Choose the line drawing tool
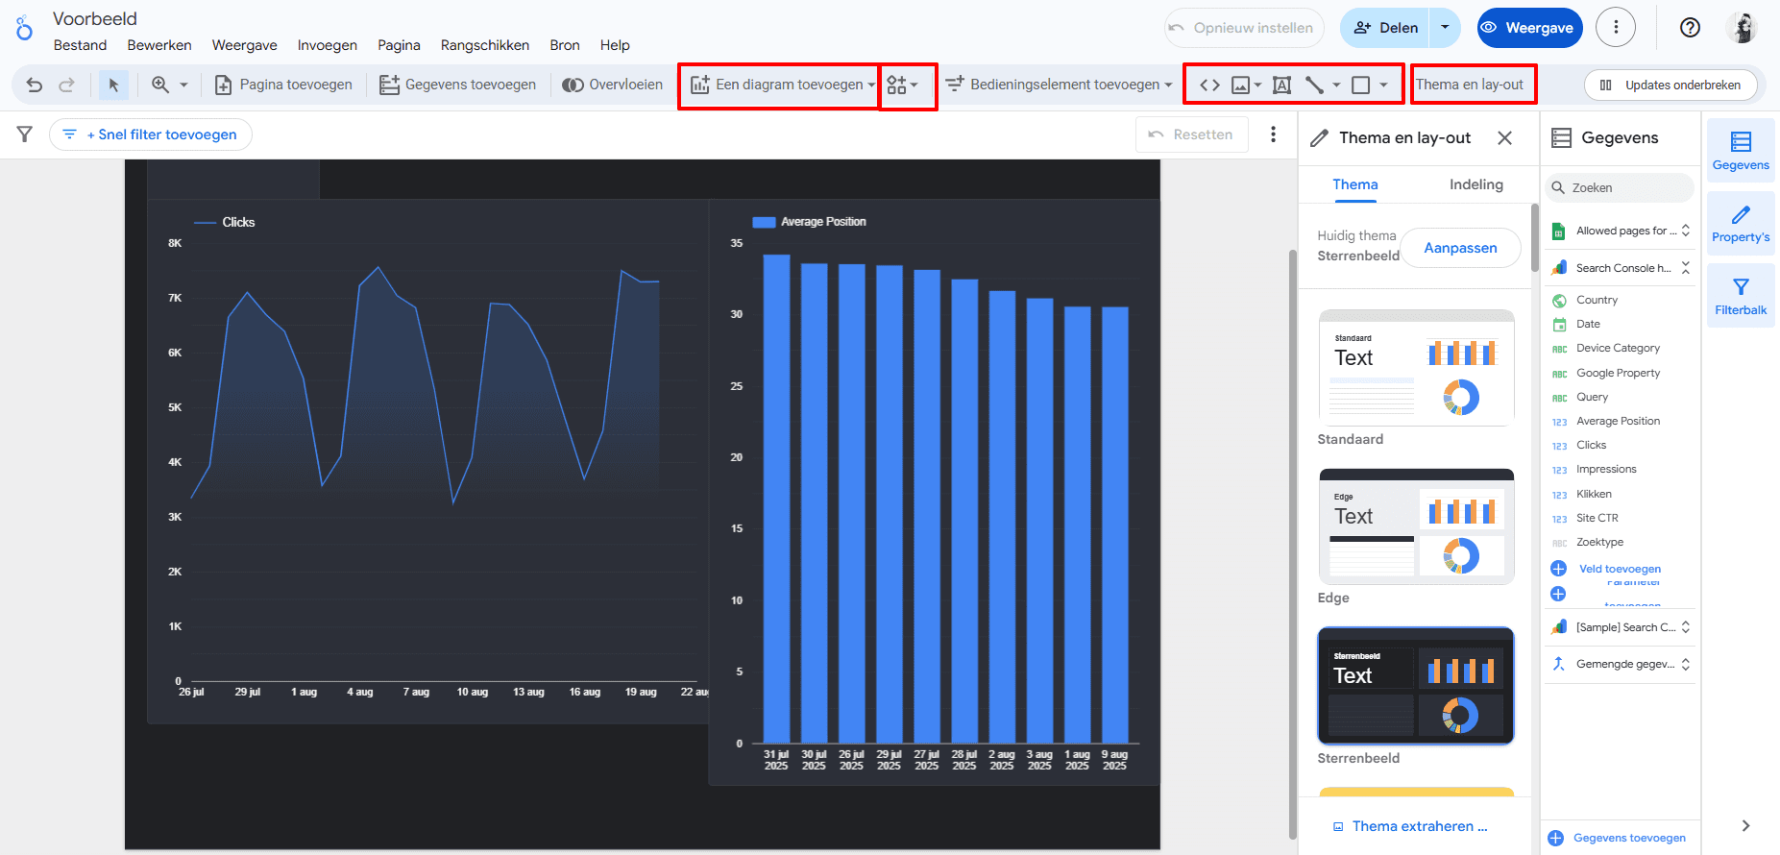 (1314, 85)
